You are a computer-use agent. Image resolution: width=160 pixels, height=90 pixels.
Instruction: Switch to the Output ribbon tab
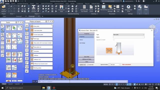click(x=32, y=3)
